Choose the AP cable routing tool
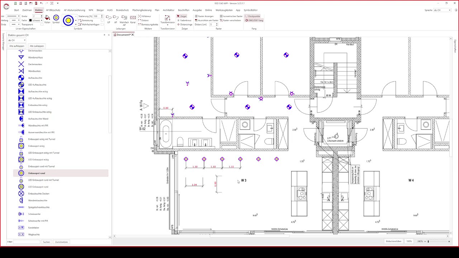This screenshot has width=459, height=258. pos(115,19)
